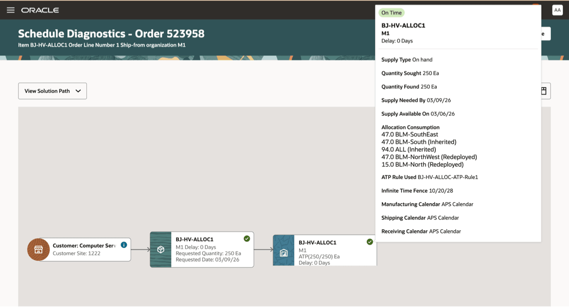Click the panel layout icon at right edge
569x307 pixels.
[544, 91]
